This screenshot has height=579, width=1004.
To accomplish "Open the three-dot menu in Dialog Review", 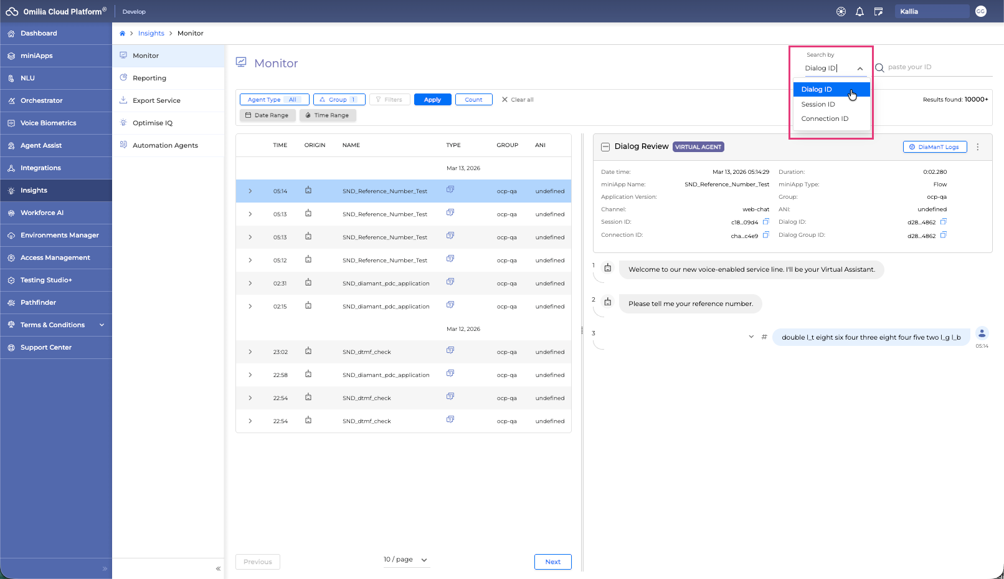I will click(x=977, y=147).
